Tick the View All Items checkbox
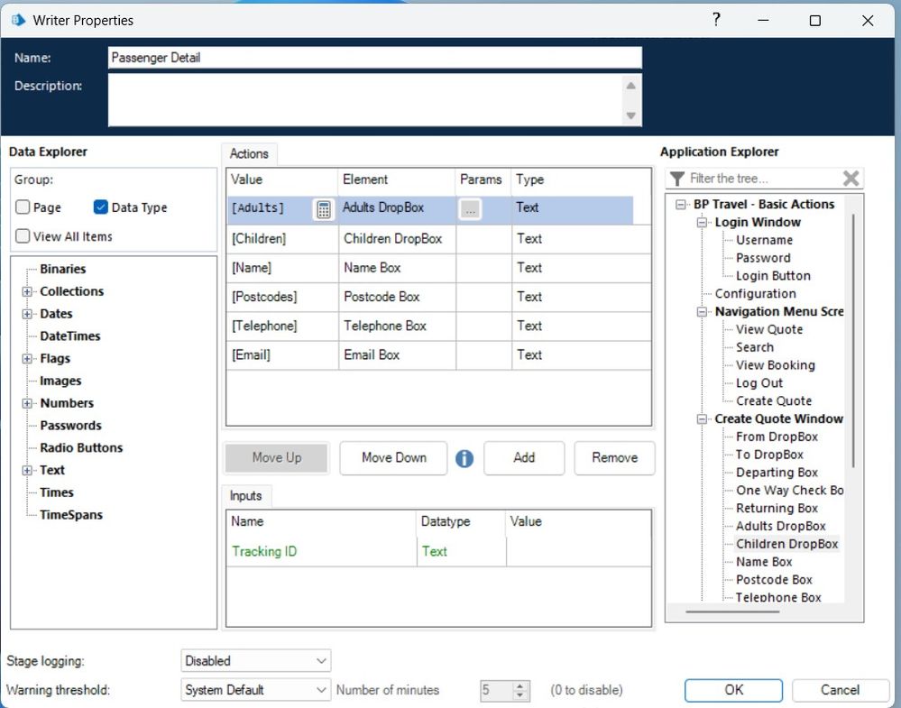Image resolution: width=901 pixels, height=708 pixels. 23,236
